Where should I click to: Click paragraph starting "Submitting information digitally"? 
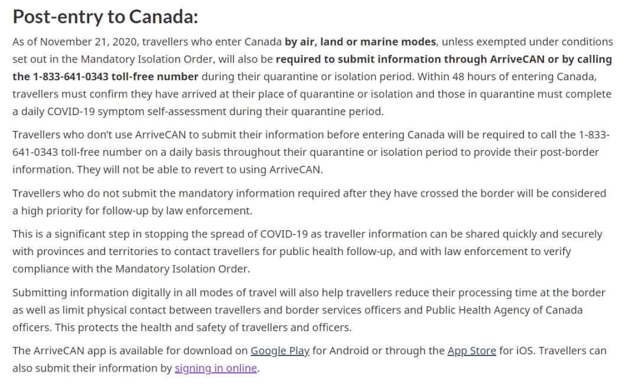pyautogui.click(x=236, y=293)
